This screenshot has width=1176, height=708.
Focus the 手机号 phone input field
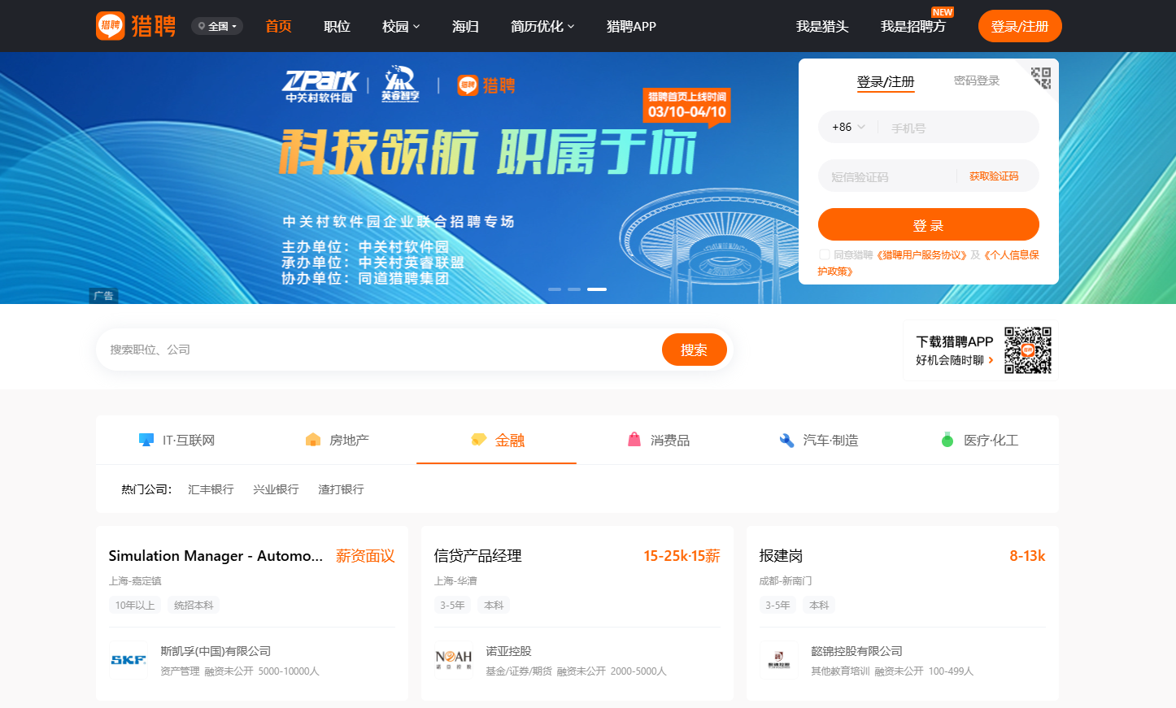pyautogui.click(x=960, y=128)
